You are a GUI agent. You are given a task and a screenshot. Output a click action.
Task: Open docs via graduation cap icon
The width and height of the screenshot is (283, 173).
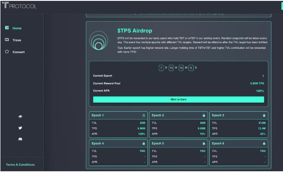(20, 116)
